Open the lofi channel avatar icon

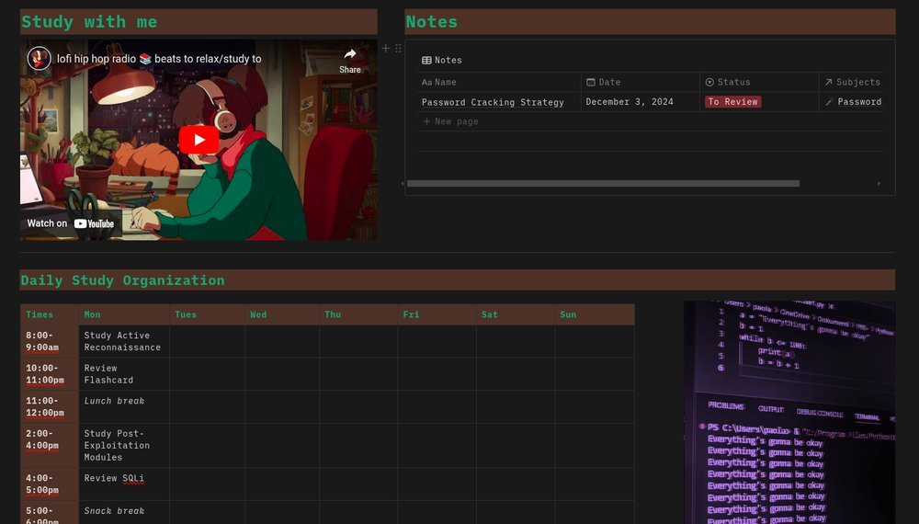40,59
